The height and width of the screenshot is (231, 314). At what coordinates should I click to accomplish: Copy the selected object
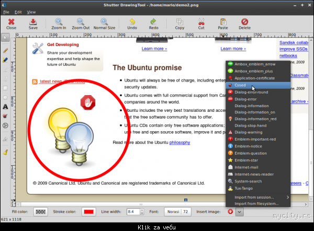pyautogui.click(x=180, y=24)
